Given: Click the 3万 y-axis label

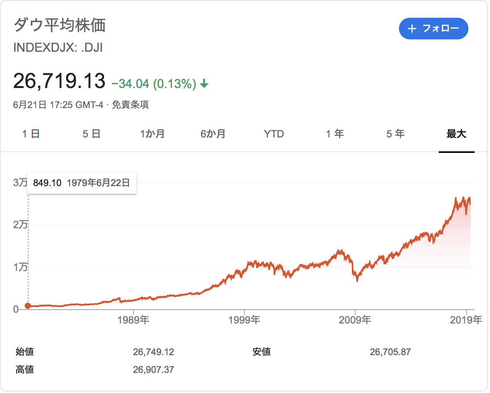Looking at the screenshot, I should [20, 183].
